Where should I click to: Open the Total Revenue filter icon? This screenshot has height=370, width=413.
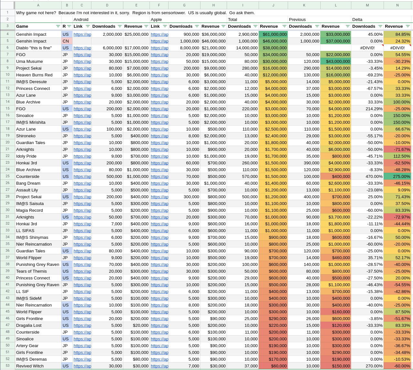pyautogui.click(x=284, y=26)
